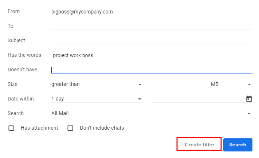Click the From email field
Screen dimensions: 259x158
152,12
